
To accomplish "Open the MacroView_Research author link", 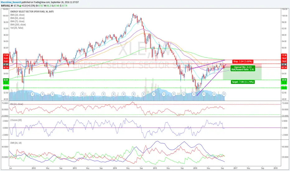I will (x=11, y=2).
